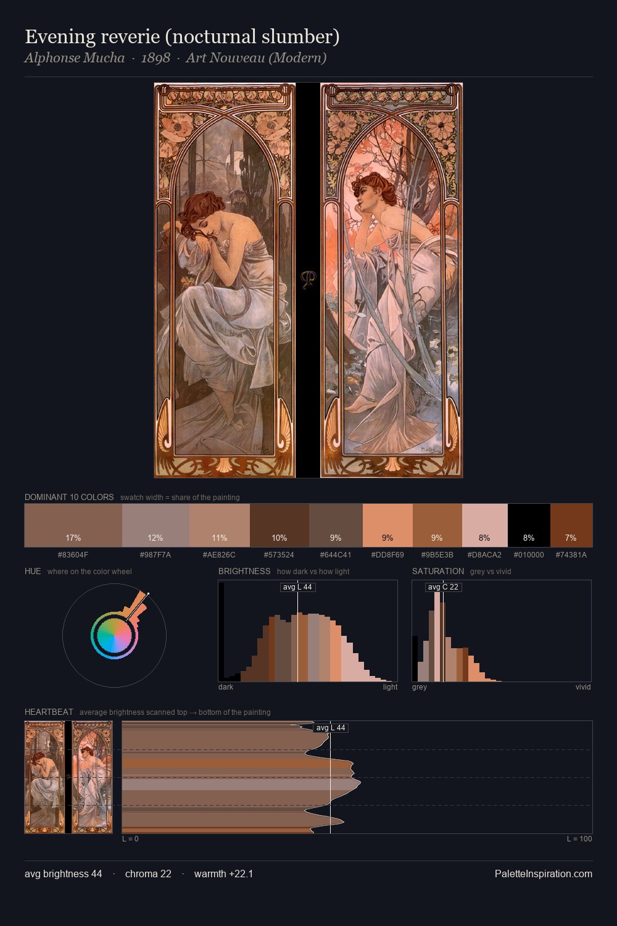Click the hex label #DD8F69
Image resolution: width=617 pixels, height=926 pixels.
coord(387,555)
